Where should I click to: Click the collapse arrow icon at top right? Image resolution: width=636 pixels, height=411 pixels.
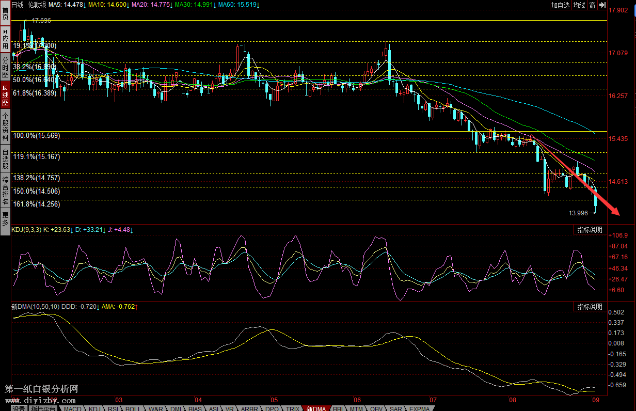tap(602, 5)
